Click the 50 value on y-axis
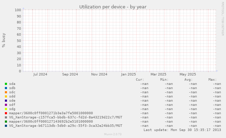 click(x=19, y=41)
